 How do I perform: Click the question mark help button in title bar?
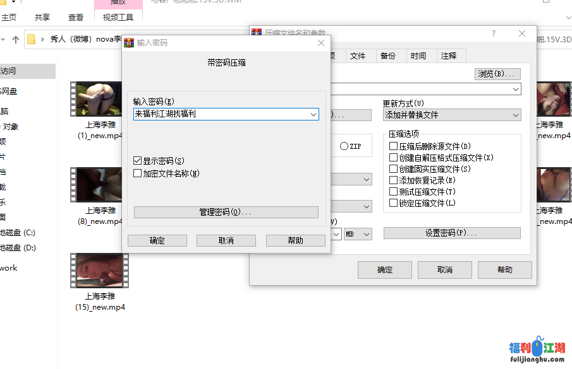coord(494,34)
